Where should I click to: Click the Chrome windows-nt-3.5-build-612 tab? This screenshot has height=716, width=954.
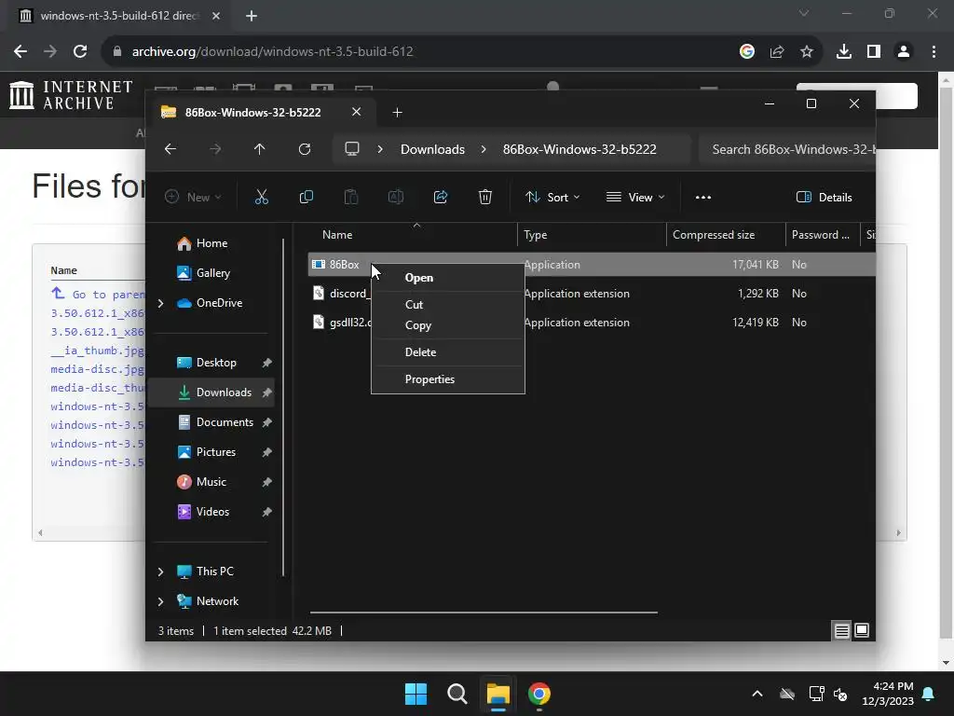(x=118, y=16)
